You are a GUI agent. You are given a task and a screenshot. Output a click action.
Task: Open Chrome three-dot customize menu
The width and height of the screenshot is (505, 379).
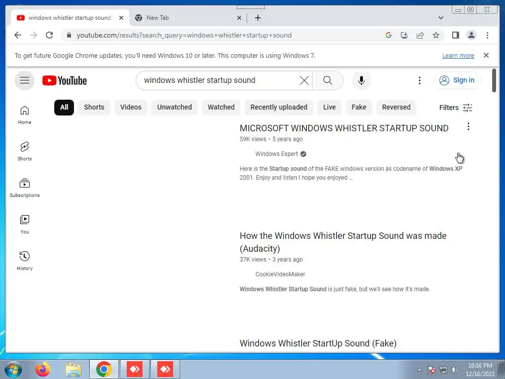coord(487,35)
